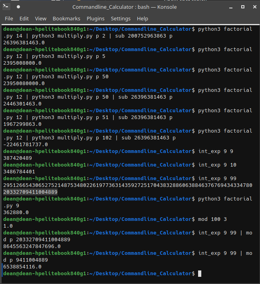Click the result 3486784401

pyautogui.click(x=19, y=172)
